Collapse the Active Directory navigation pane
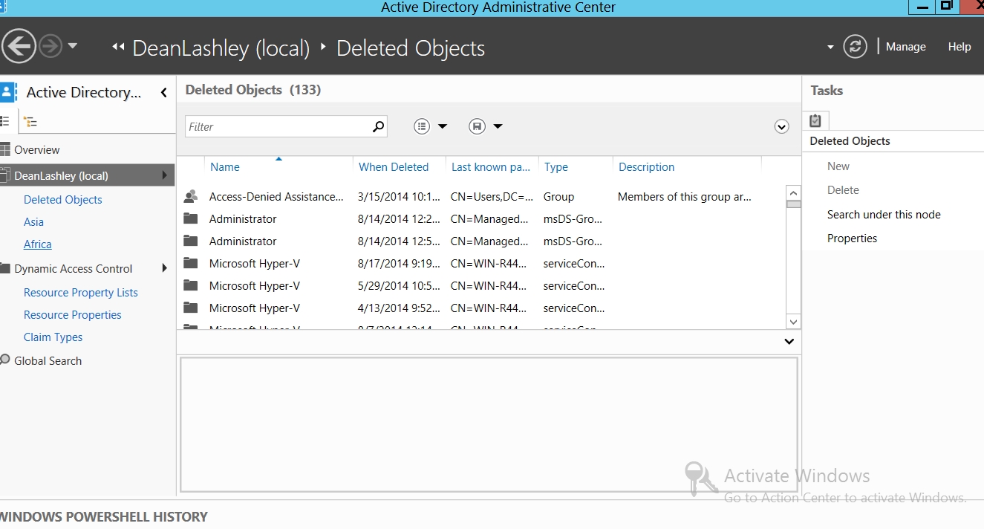 point(163,93)
